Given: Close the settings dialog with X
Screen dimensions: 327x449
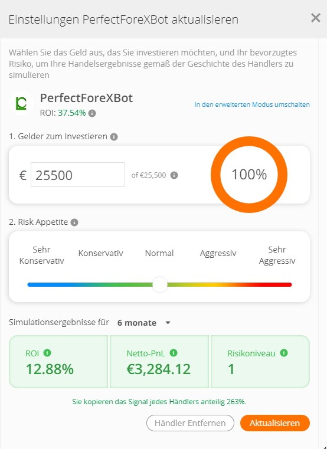Looking at the screenshot, I should click(x=316, y=18).
